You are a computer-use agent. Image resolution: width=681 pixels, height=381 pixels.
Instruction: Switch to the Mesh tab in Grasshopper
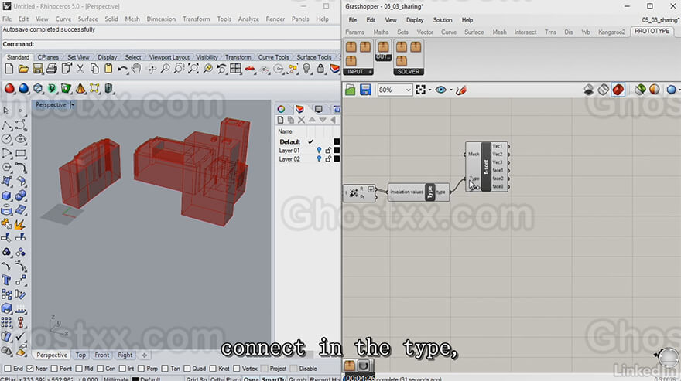(x=499, y=32)
